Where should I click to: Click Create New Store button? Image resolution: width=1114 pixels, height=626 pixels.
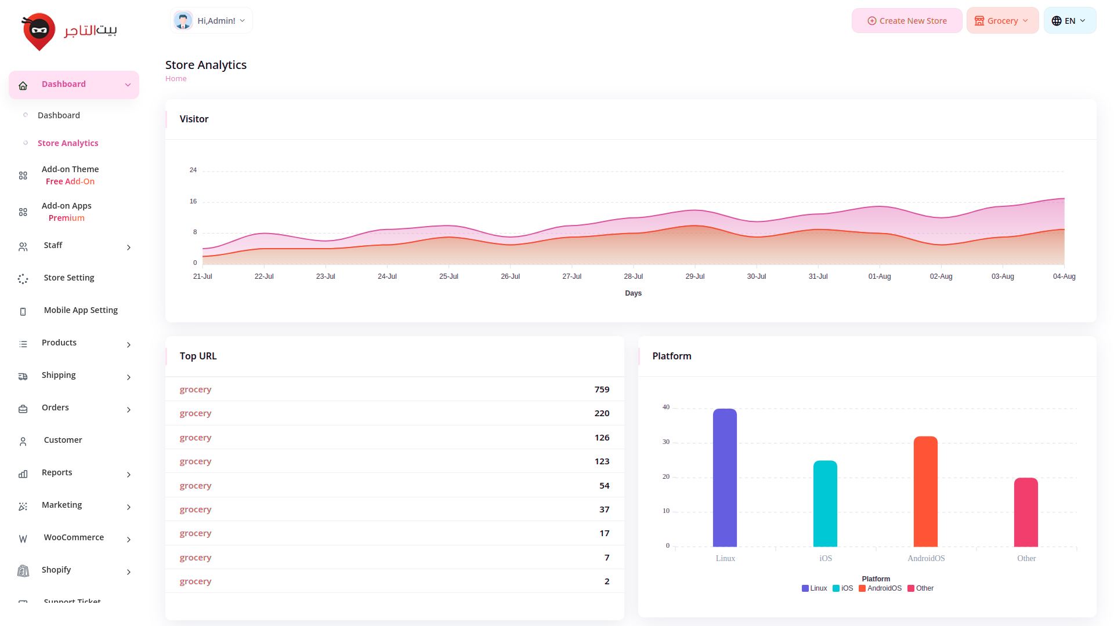point(907,21)
